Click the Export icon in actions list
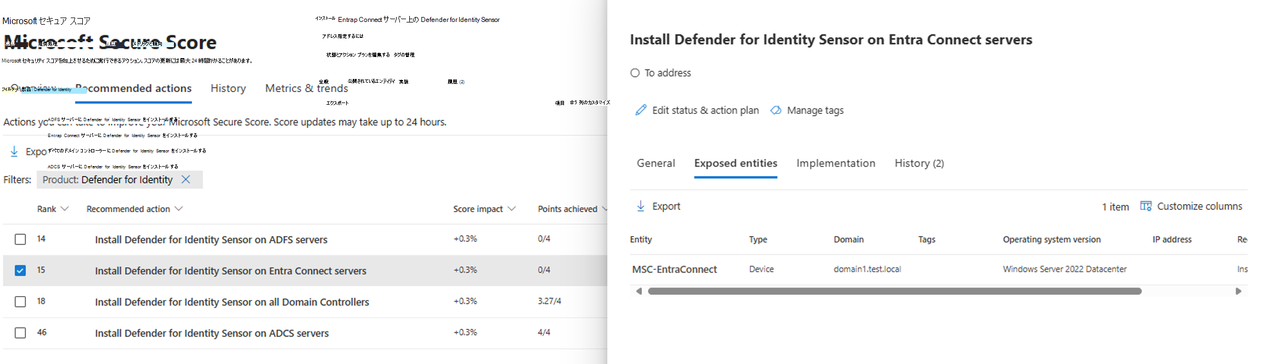The image size is (1281, 364). click(x=14, y=151)
